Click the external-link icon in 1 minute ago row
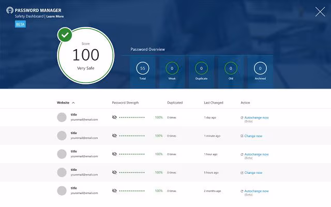The image size is (331, 207). pyautogui.click(x=242, y=136)
